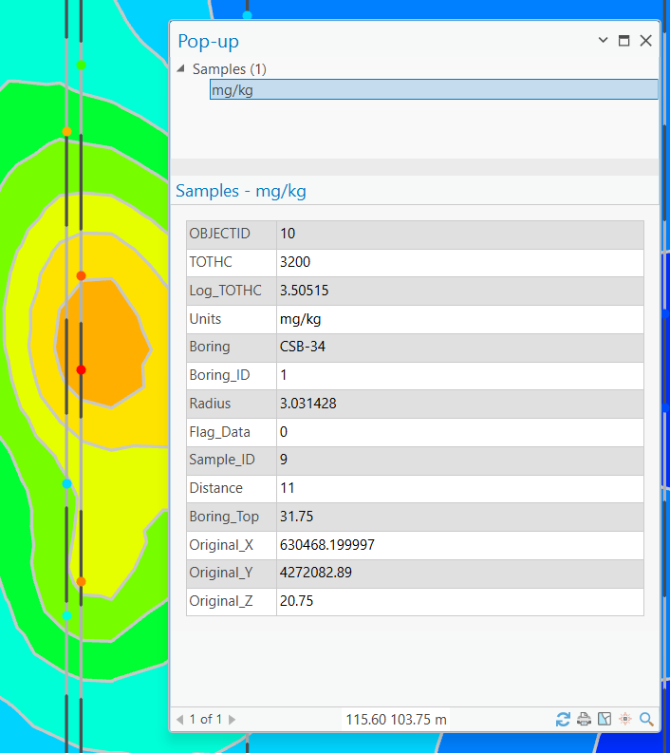Viewport: 670px width, 753px height.
Task: Click the Boring_Top field name
Action: click(x=224, y=517)
